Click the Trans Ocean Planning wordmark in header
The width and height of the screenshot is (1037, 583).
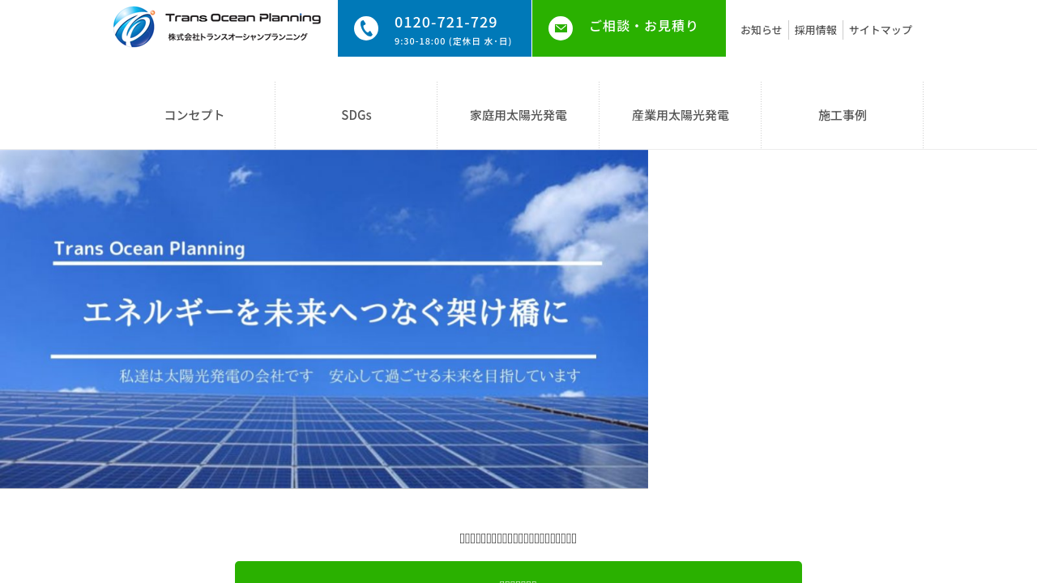pos(242,18)
